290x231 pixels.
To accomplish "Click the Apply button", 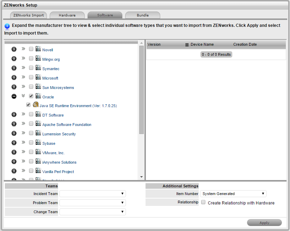I will pyautogui.click(x=264, y=223).
